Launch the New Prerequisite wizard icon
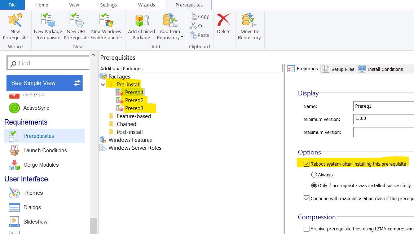The width and height of the screenshot is (414, 234). pos(15,21)
